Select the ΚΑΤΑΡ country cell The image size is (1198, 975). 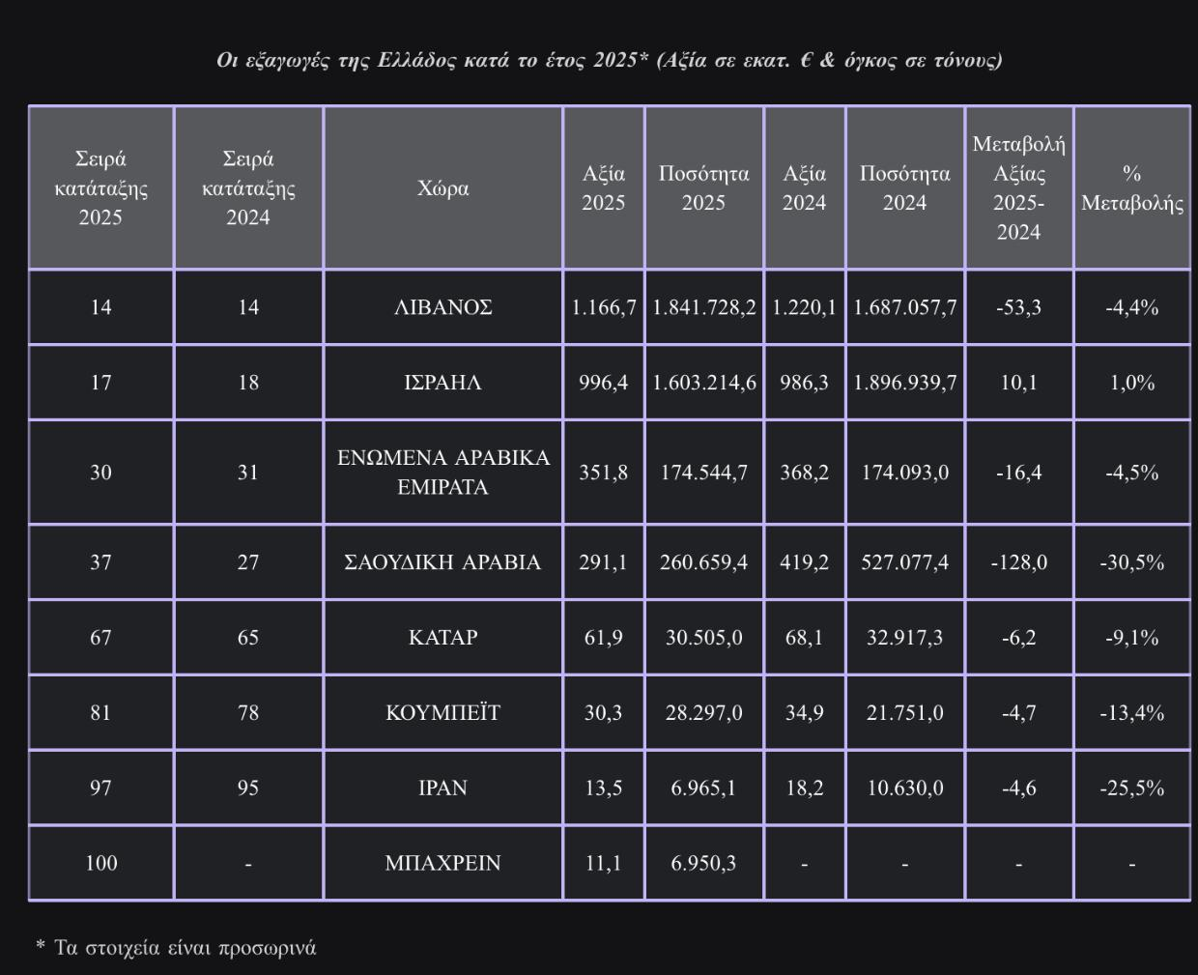click(442, 638)
